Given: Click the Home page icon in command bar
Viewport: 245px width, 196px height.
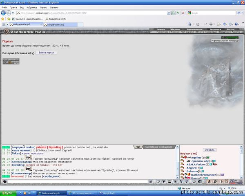Looking at the screenshot, I should (x=190, y=24).
